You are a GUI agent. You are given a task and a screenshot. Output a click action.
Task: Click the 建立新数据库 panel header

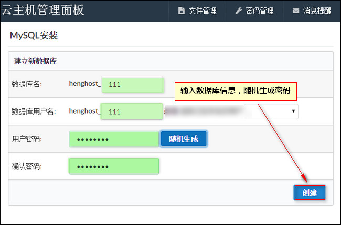click(x=36, y=61)
